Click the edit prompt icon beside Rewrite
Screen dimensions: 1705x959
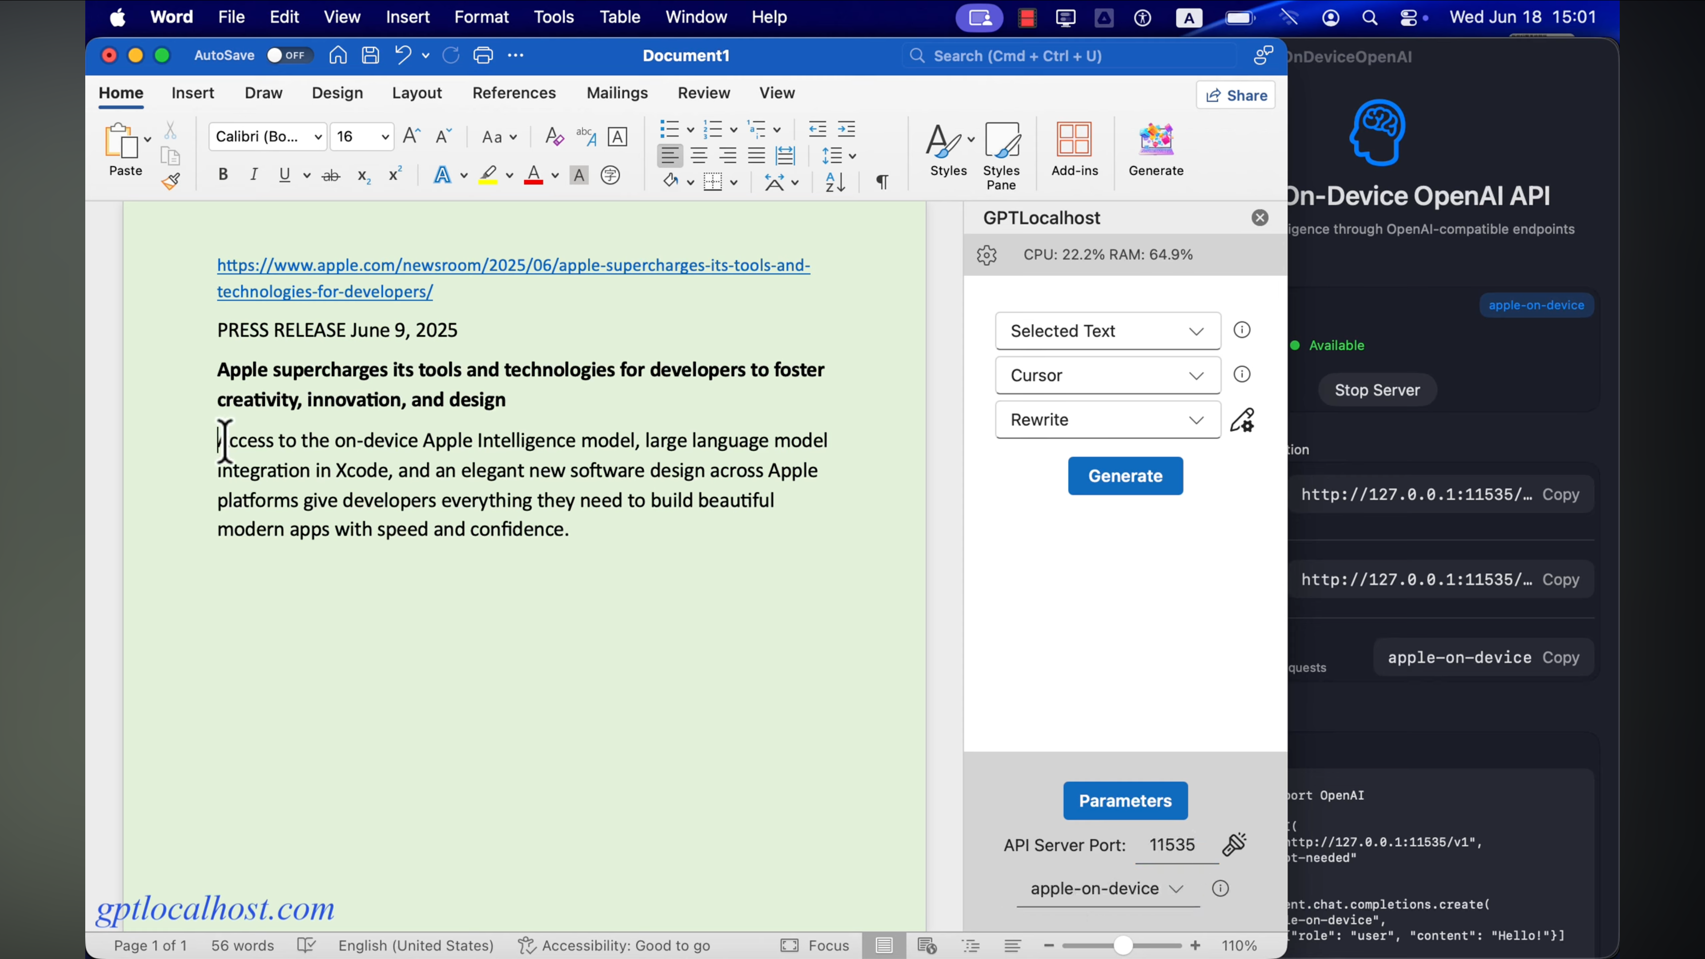(x=1242, y=420)
